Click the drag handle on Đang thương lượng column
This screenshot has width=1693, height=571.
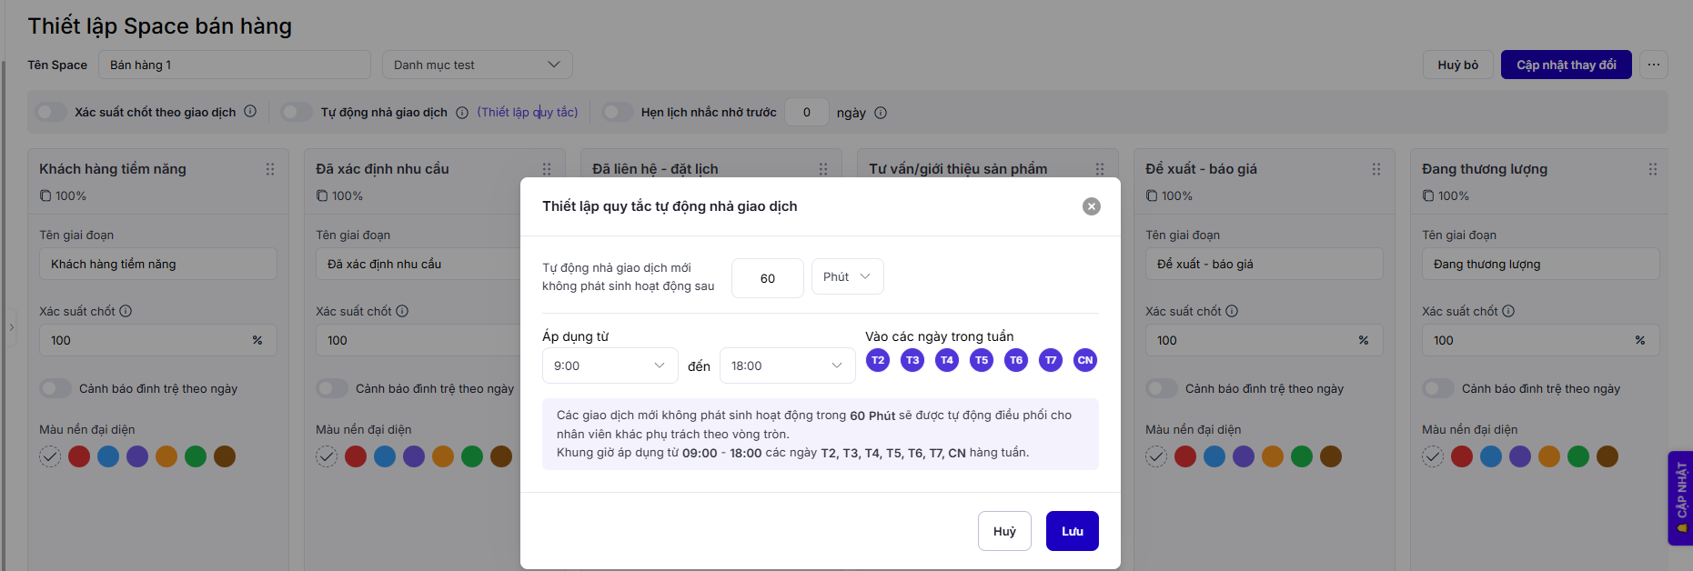pos(1653,169)
